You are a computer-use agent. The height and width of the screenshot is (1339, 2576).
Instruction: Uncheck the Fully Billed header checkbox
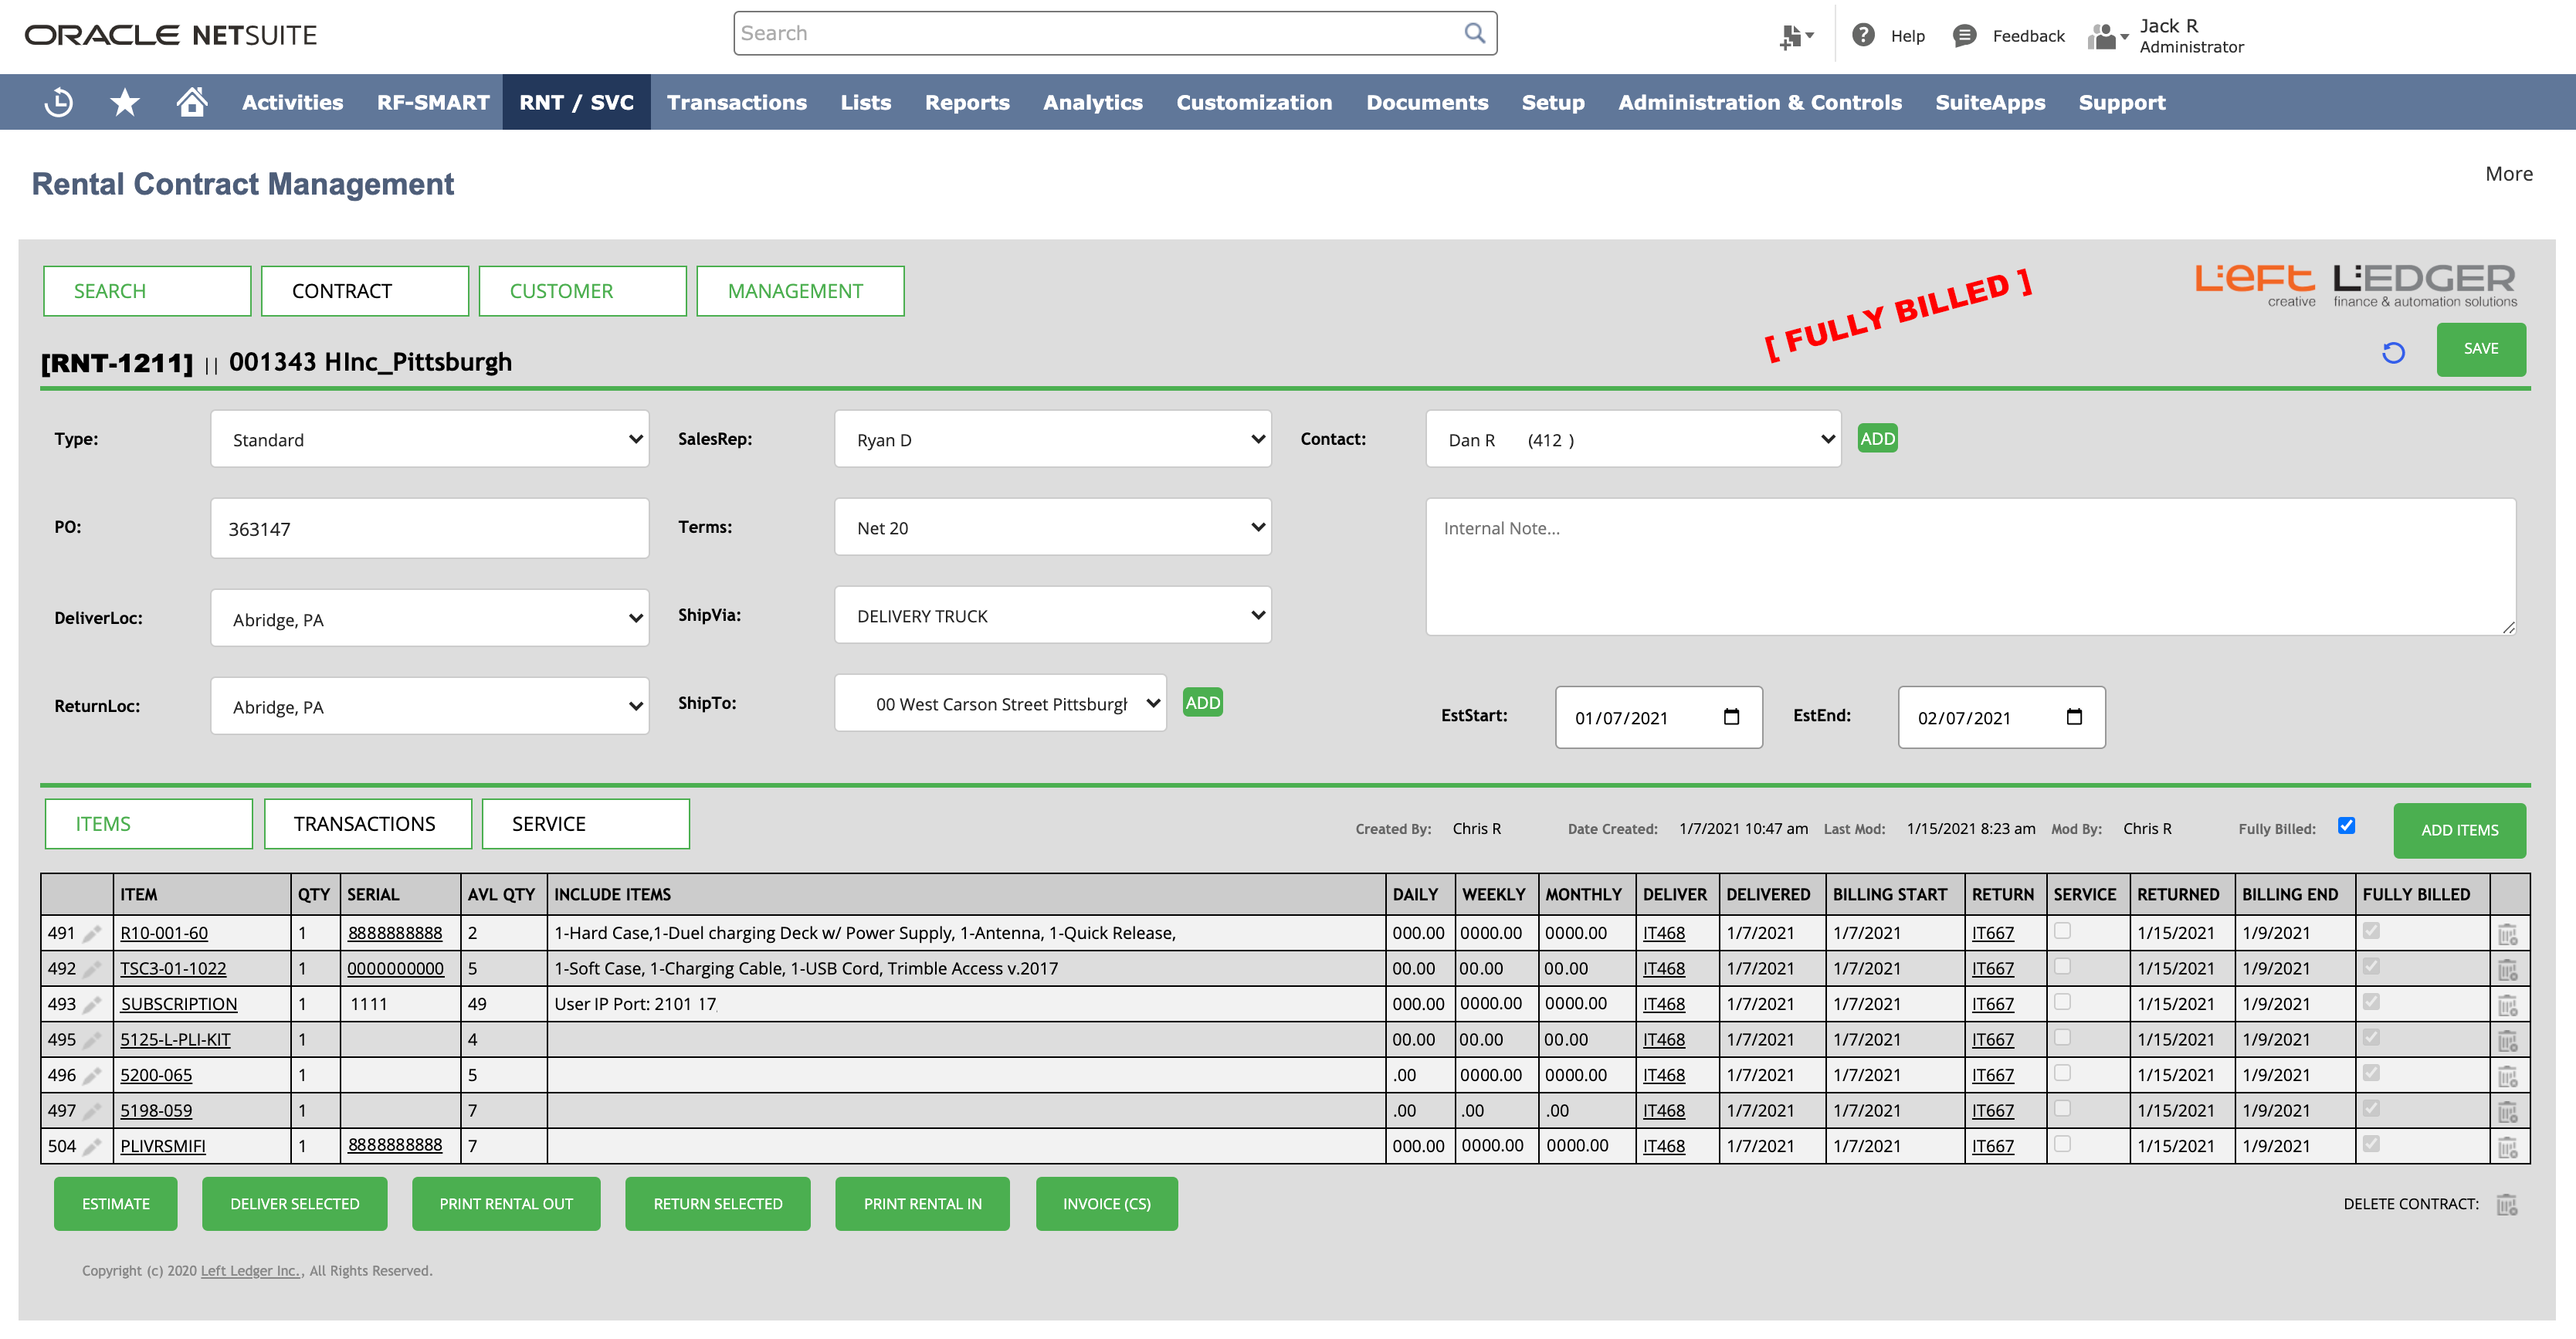[2346, 826]
